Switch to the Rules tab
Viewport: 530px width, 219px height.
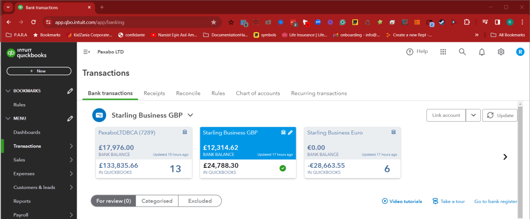[x=218, y=93]
